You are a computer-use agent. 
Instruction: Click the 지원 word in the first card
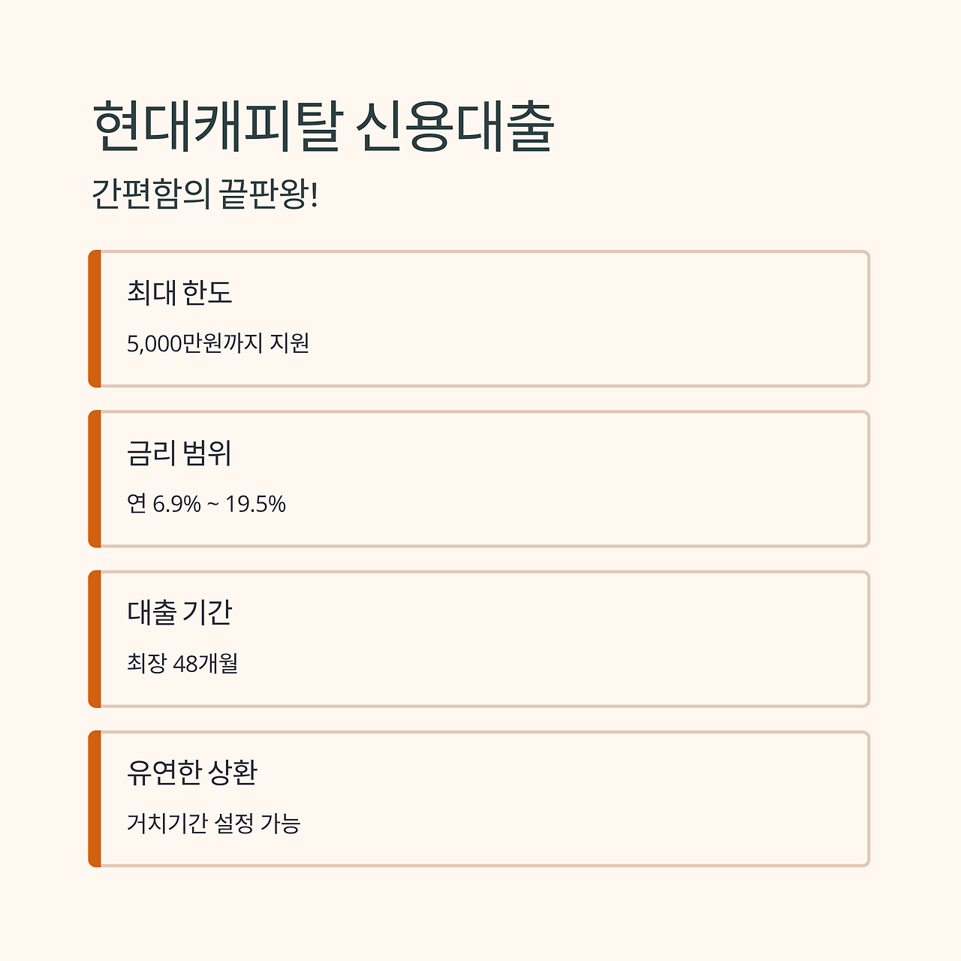[x=290, y=343]
